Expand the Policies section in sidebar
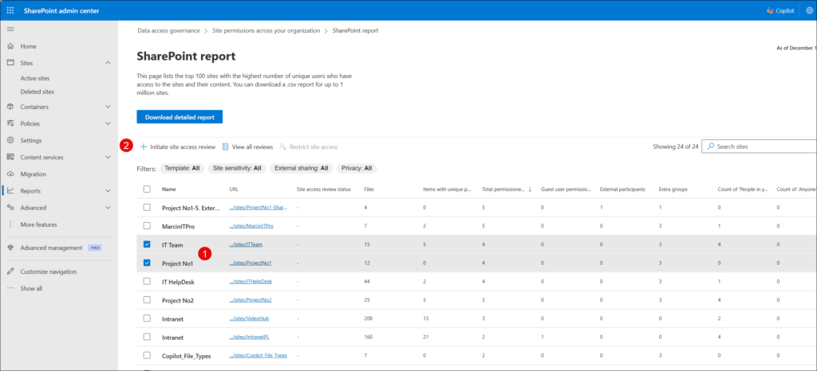 click(108, 123)
